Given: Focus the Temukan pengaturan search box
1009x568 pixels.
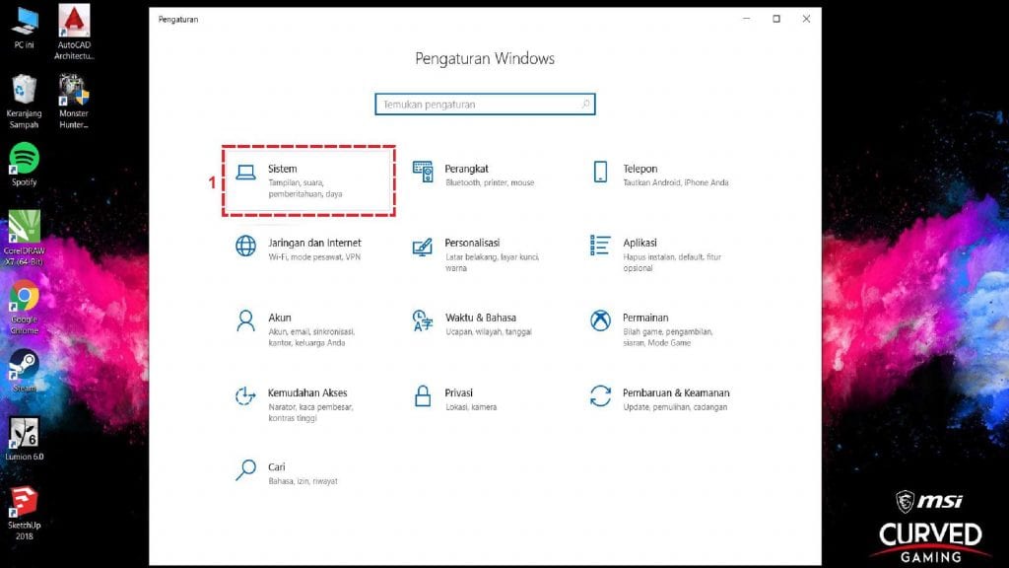Looking at the screenshot, I should 485,104.
